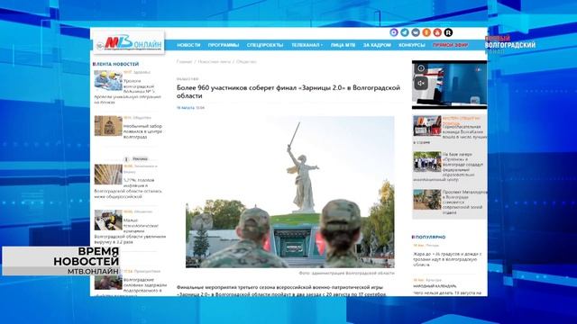Click the main Motherland Calls article photo
The height and width of the screenshot is (324, 577).
coord(290,192)
